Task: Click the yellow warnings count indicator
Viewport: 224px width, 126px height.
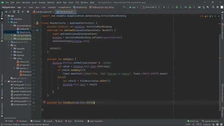Action: [206, 16]
